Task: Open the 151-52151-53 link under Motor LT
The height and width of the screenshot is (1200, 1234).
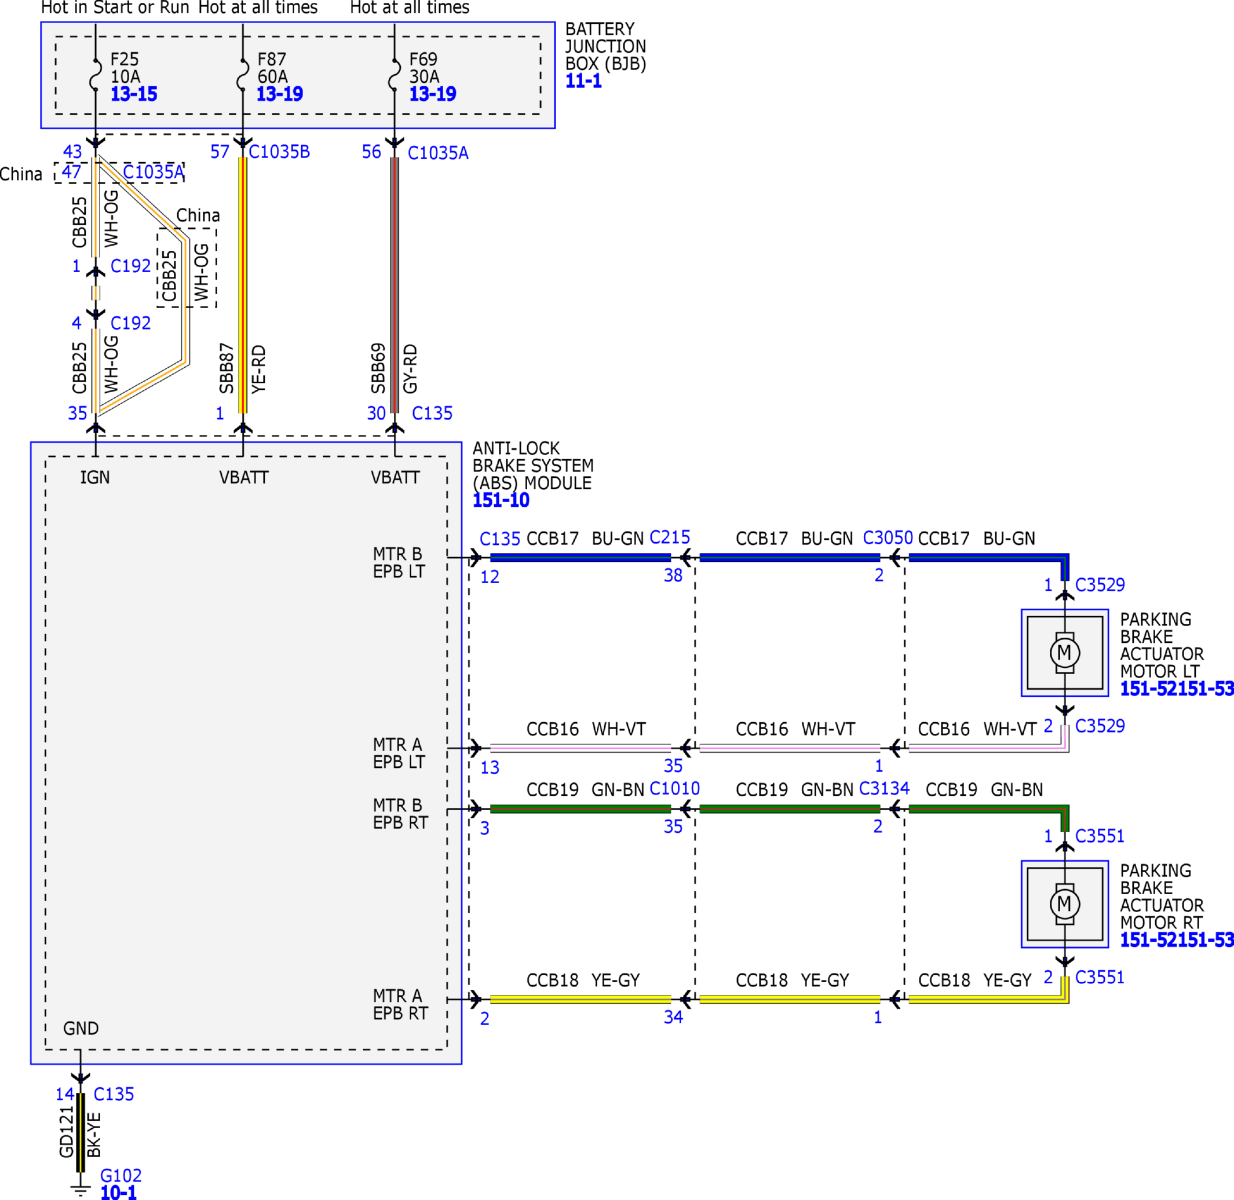Action: click(1177, 689)
